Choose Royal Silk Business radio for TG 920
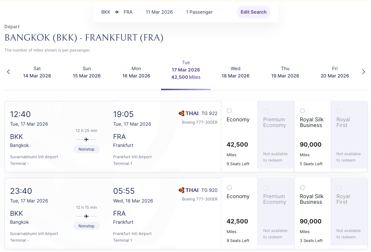The width and height of the screenshot is (371, 252). [x=302, y=188]
